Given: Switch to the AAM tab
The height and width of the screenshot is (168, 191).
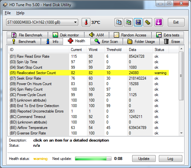Looking at the screenshot, I should point(96,35).
